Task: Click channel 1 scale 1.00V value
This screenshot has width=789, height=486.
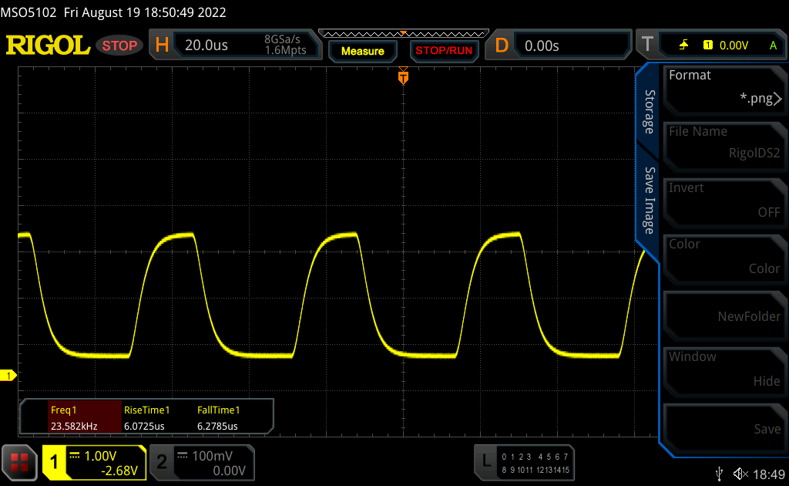Action: [100, 456]
